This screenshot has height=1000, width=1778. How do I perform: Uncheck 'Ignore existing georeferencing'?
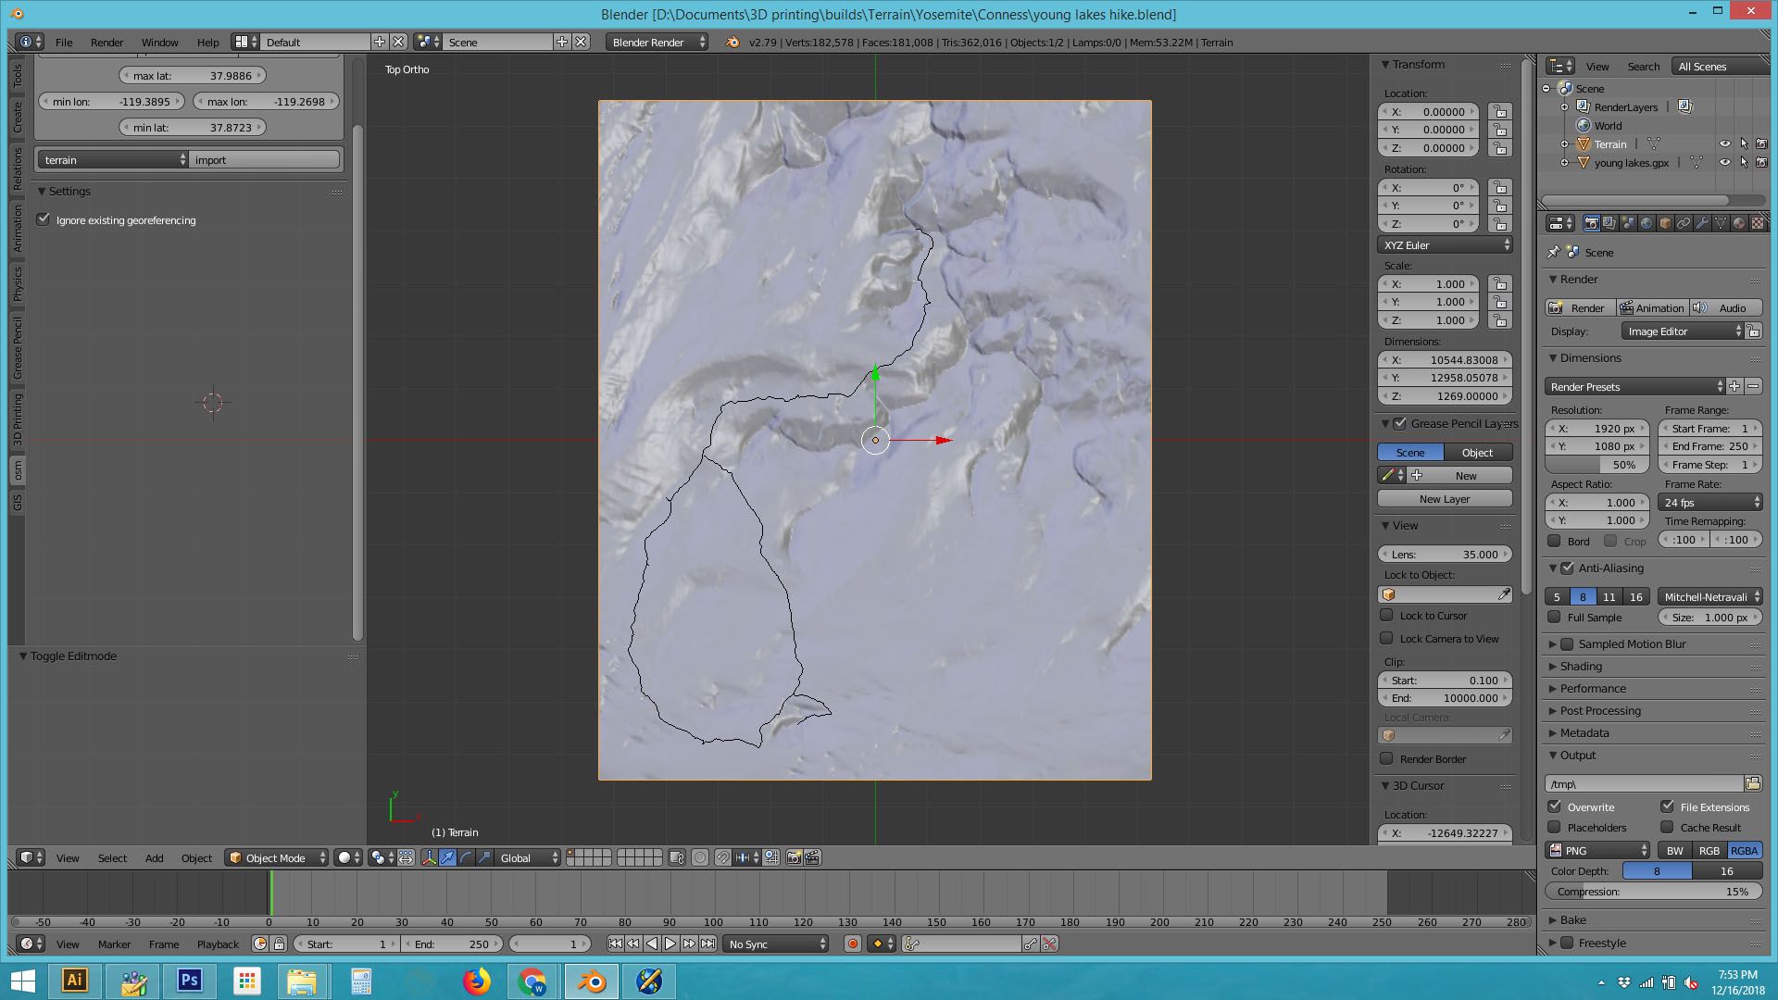[x=44, y=219]
